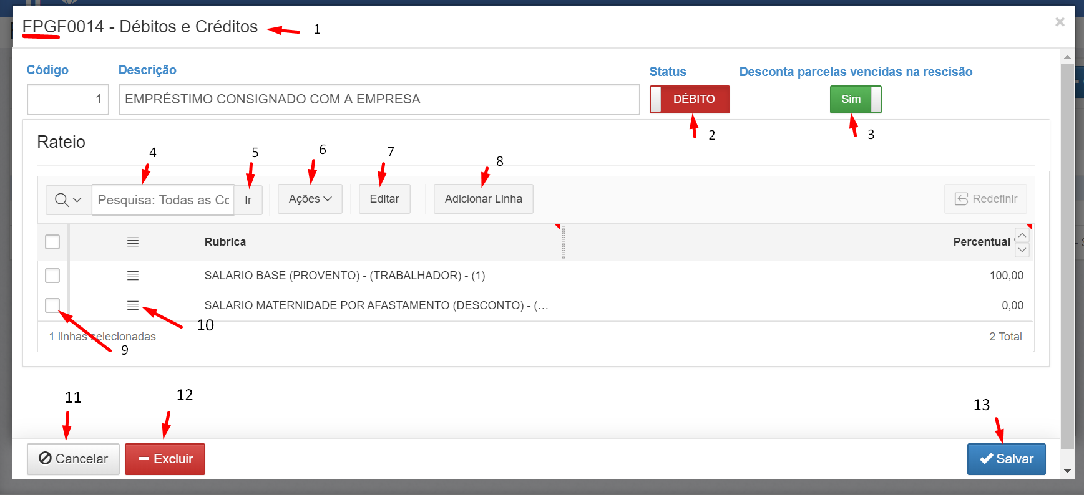Image resolution: width=1084 pixels, height=495 pixels.
Task: Click the Ir search button
Action: (248, 200)
